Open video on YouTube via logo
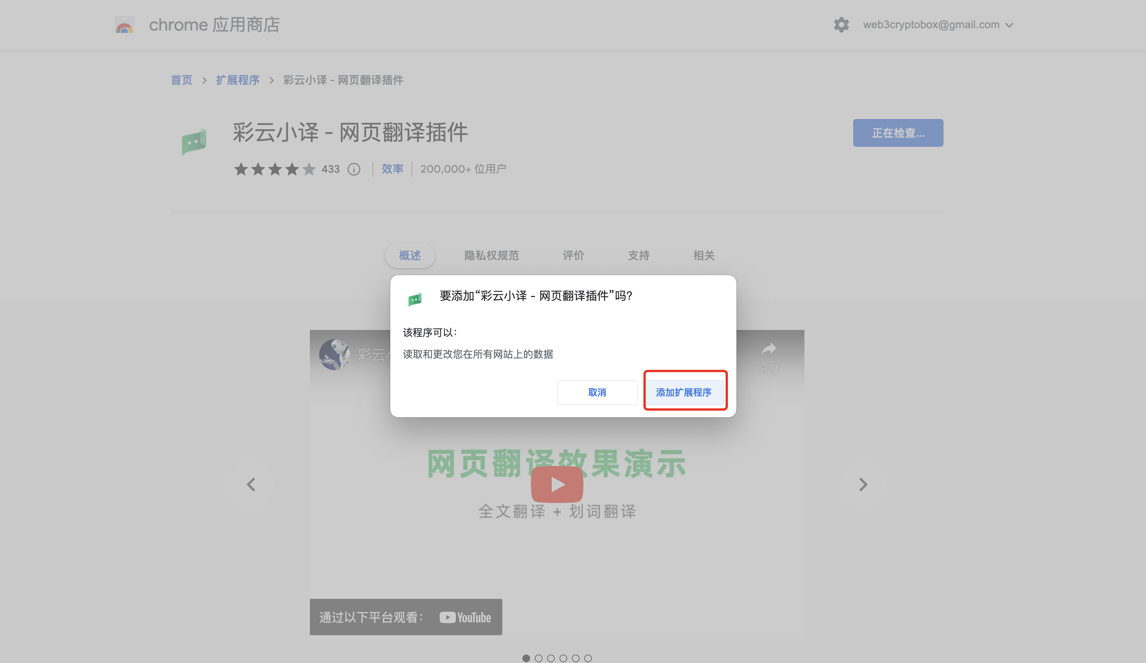This screenshot has width=1146, height=663. (x=465, y=617)
